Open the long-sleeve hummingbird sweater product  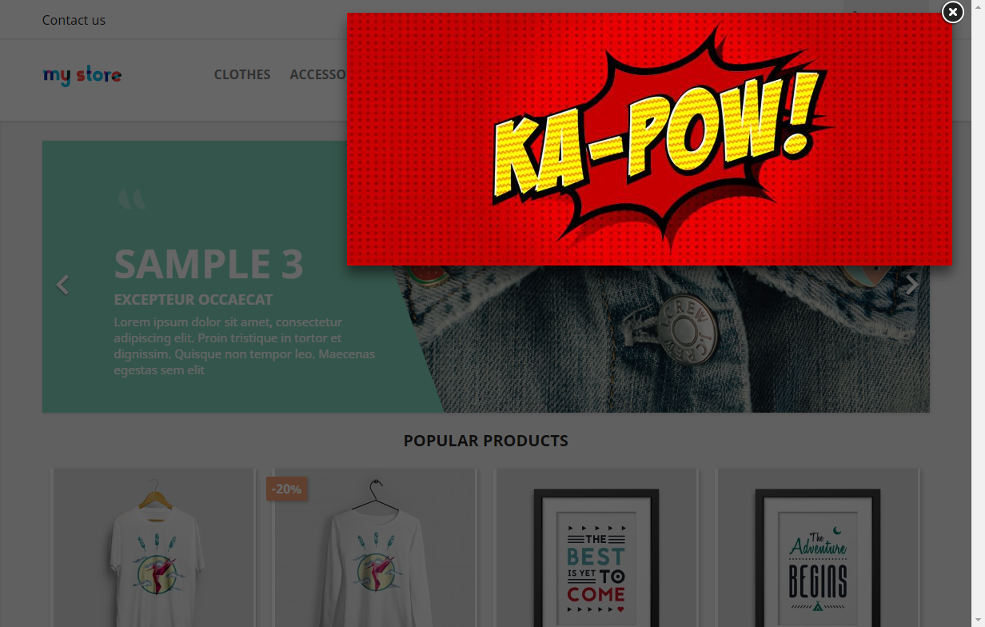pyautogui.click(x=375, y=548)
